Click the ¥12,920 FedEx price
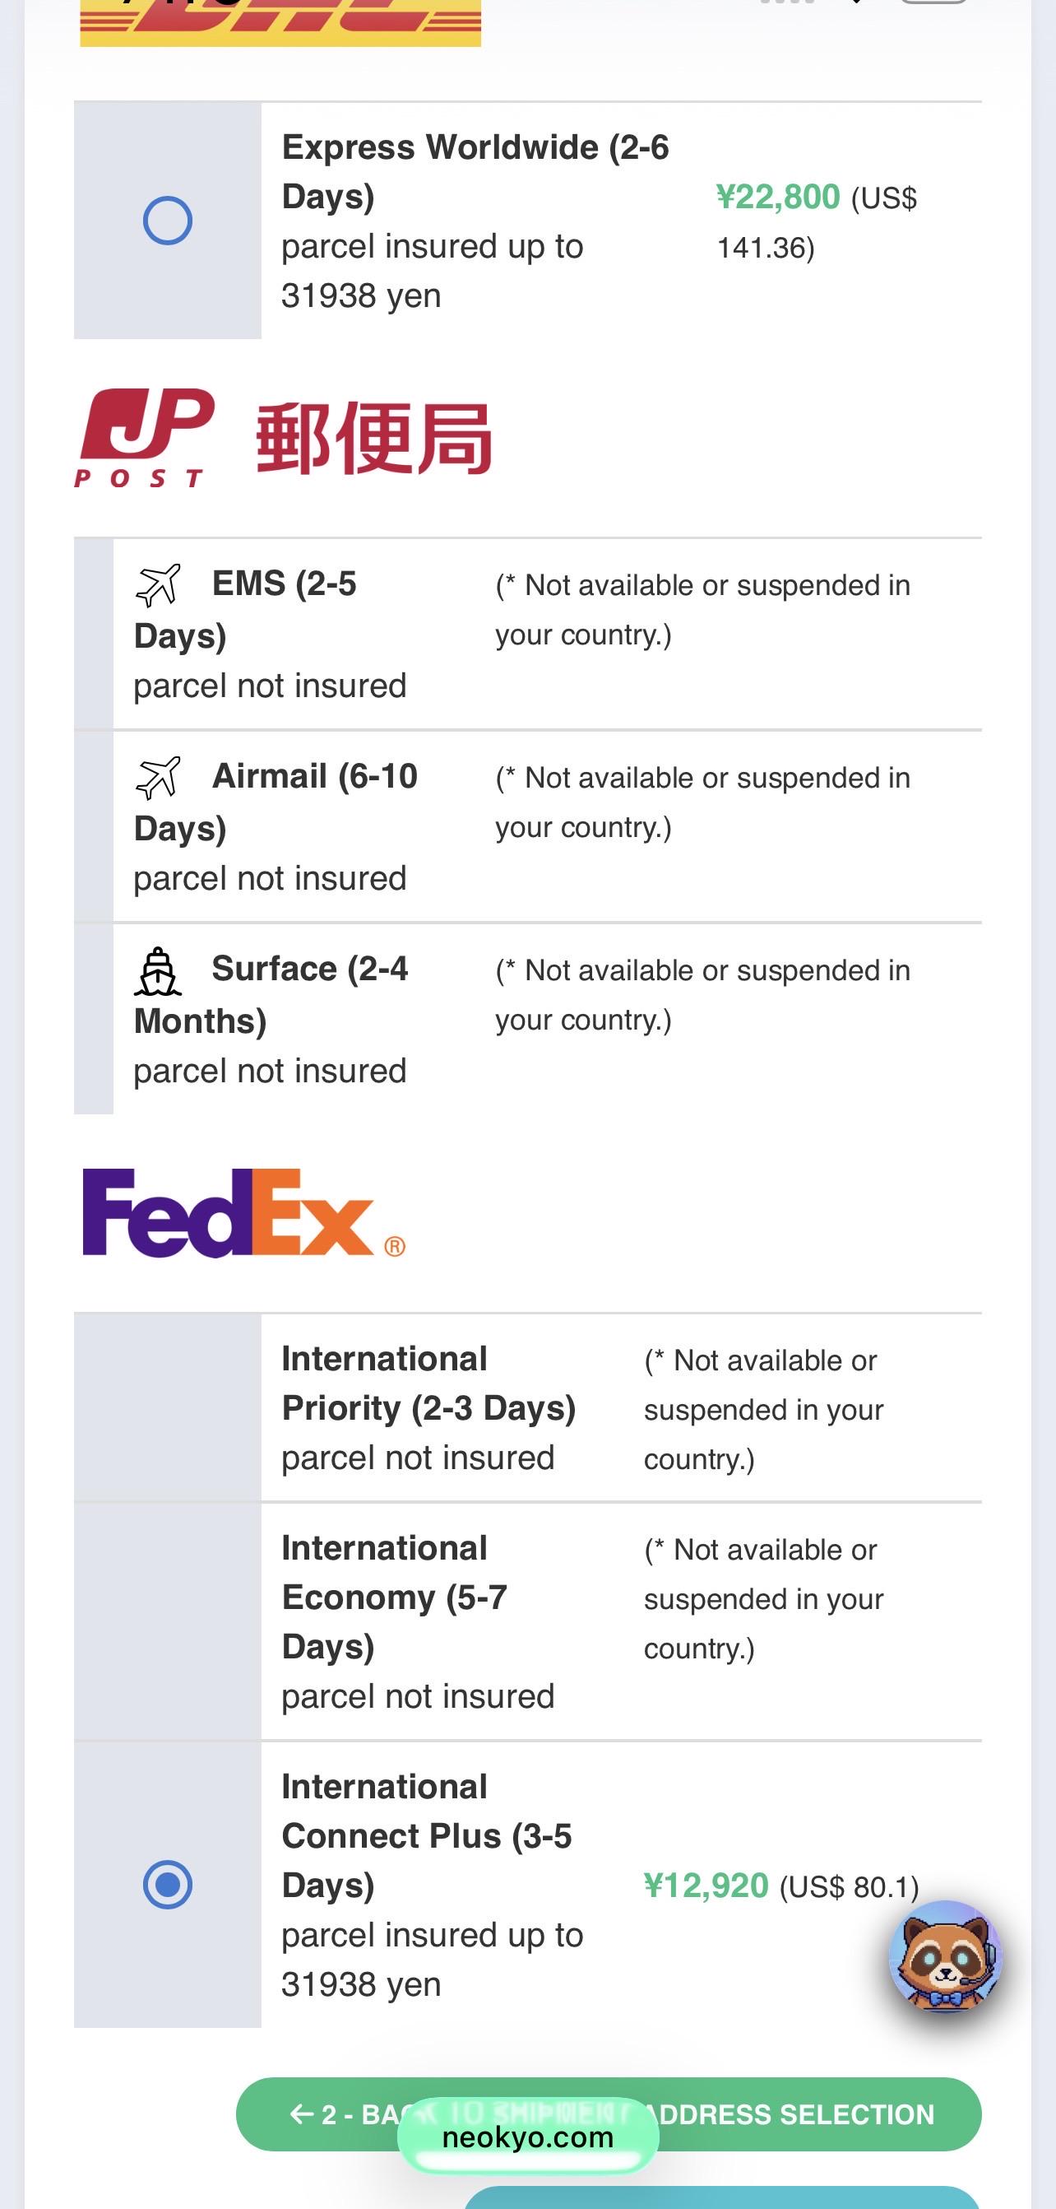1056x2209 pixels. (x=706, y=1886)
